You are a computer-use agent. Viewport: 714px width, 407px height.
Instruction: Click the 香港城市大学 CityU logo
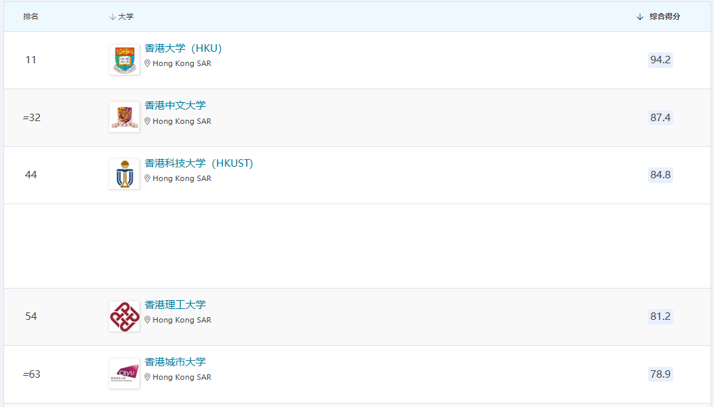pos(124,374)
